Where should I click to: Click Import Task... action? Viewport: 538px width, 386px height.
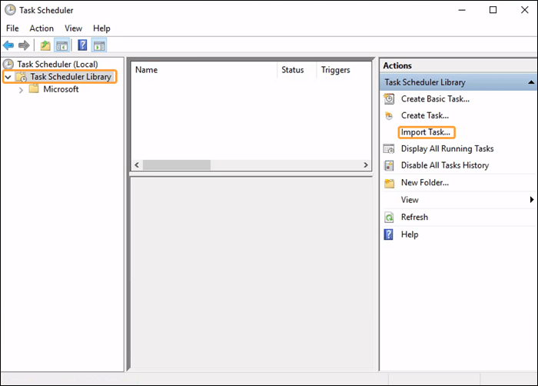click(426, 132)
